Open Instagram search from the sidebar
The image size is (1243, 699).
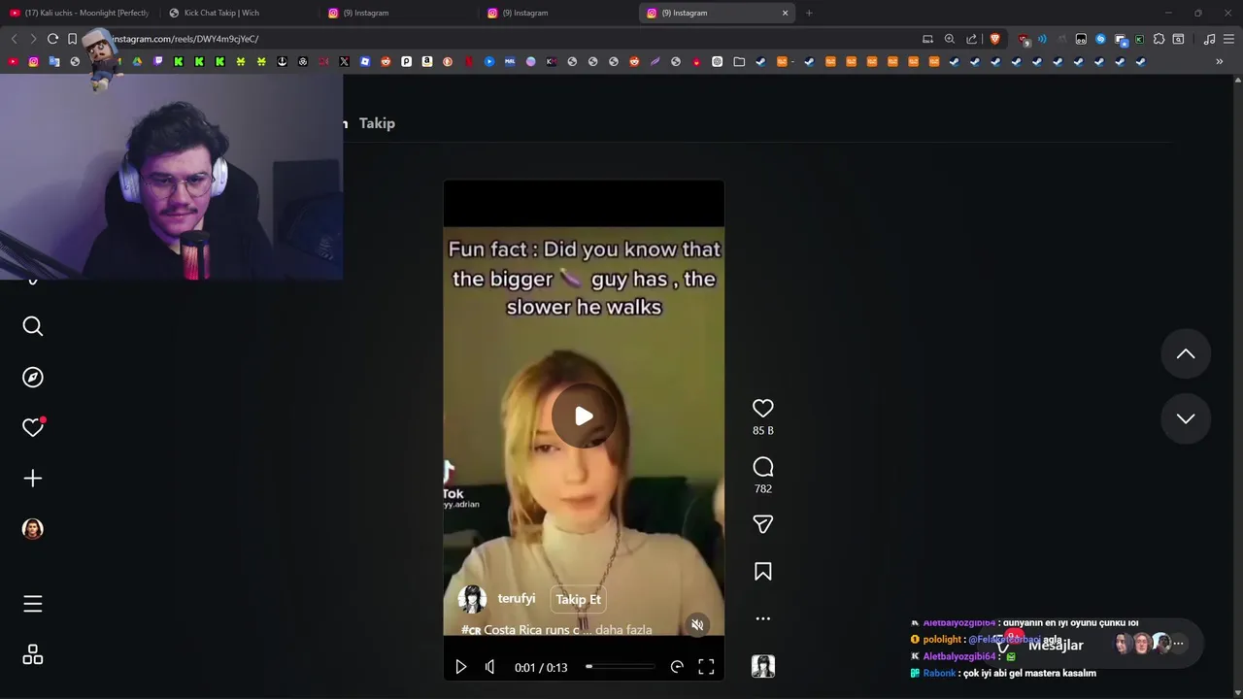click(33, 326)
